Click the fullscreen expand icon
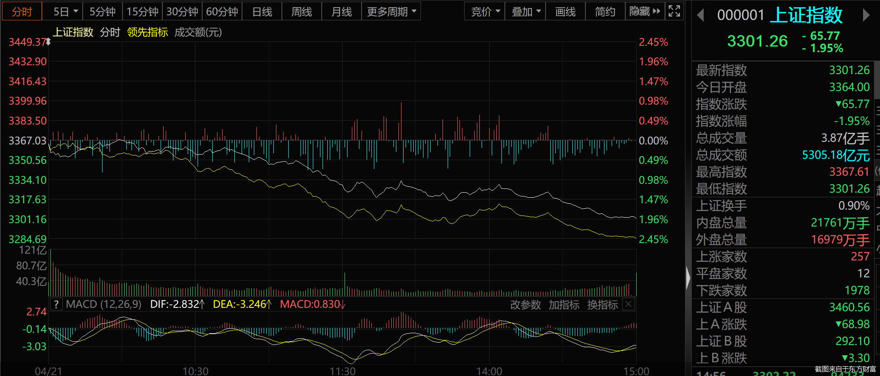Image resolution: width=880 pixels, height=376 pixels. click(x=674, y=11)
